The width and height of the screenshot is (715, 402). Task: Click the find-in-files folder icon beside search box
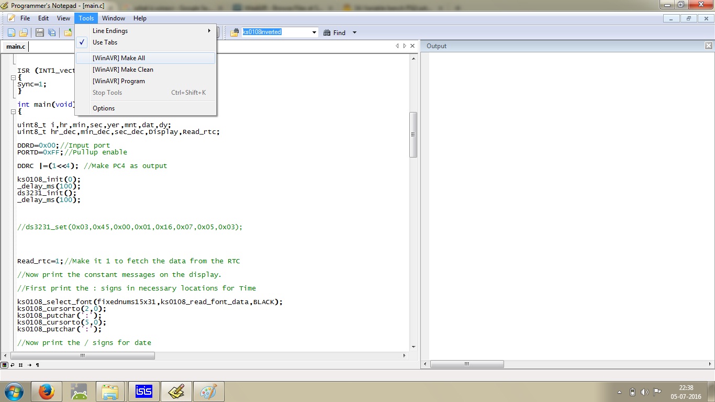pyautogui.click(x=234, y=32)
